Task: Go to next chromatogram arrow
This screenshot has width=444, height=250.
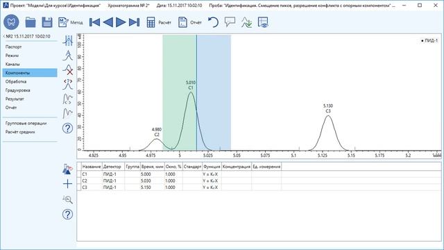Action: click(x=121, y=22)
